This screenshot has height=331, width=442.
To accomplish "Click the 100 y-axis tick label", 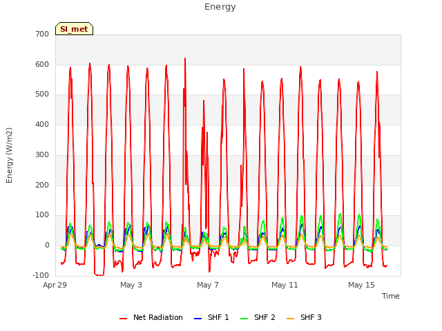I will 42,215.
